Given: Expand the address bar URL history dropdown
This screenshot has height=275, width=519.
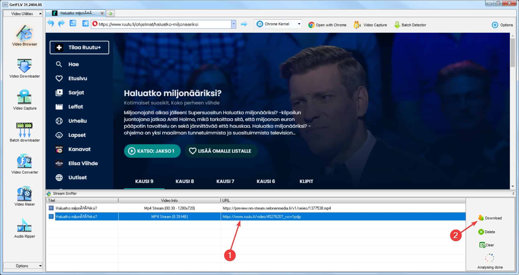Looking at the screenshot, I should [x=234, y=24].
